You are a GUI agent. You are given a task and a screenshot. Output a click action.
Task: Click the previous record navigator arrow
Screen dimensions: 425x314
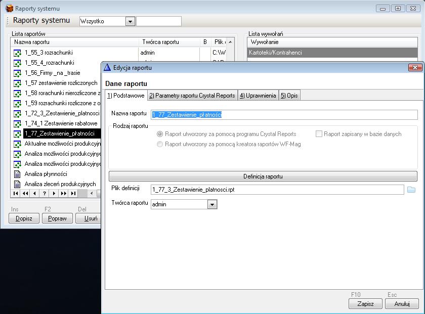coord(34,194)
